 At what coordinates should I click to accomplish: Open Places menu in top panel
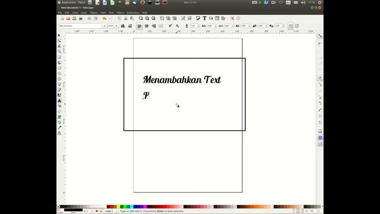point(81,2)
